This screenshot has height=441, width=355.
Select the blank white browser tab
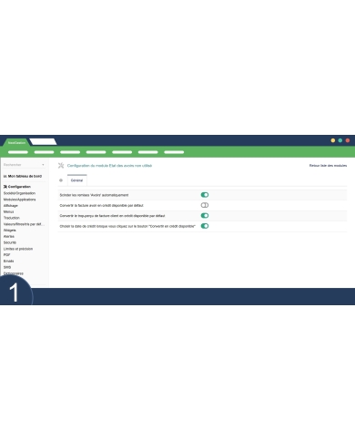(43, 142)
